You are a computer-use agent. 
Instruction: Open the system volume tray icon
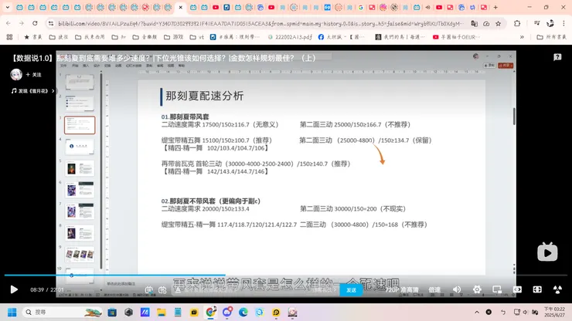(x=526, y=313)
